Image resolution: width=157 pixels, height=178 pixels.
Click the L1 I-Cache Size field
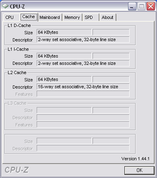tap(64, 56)
